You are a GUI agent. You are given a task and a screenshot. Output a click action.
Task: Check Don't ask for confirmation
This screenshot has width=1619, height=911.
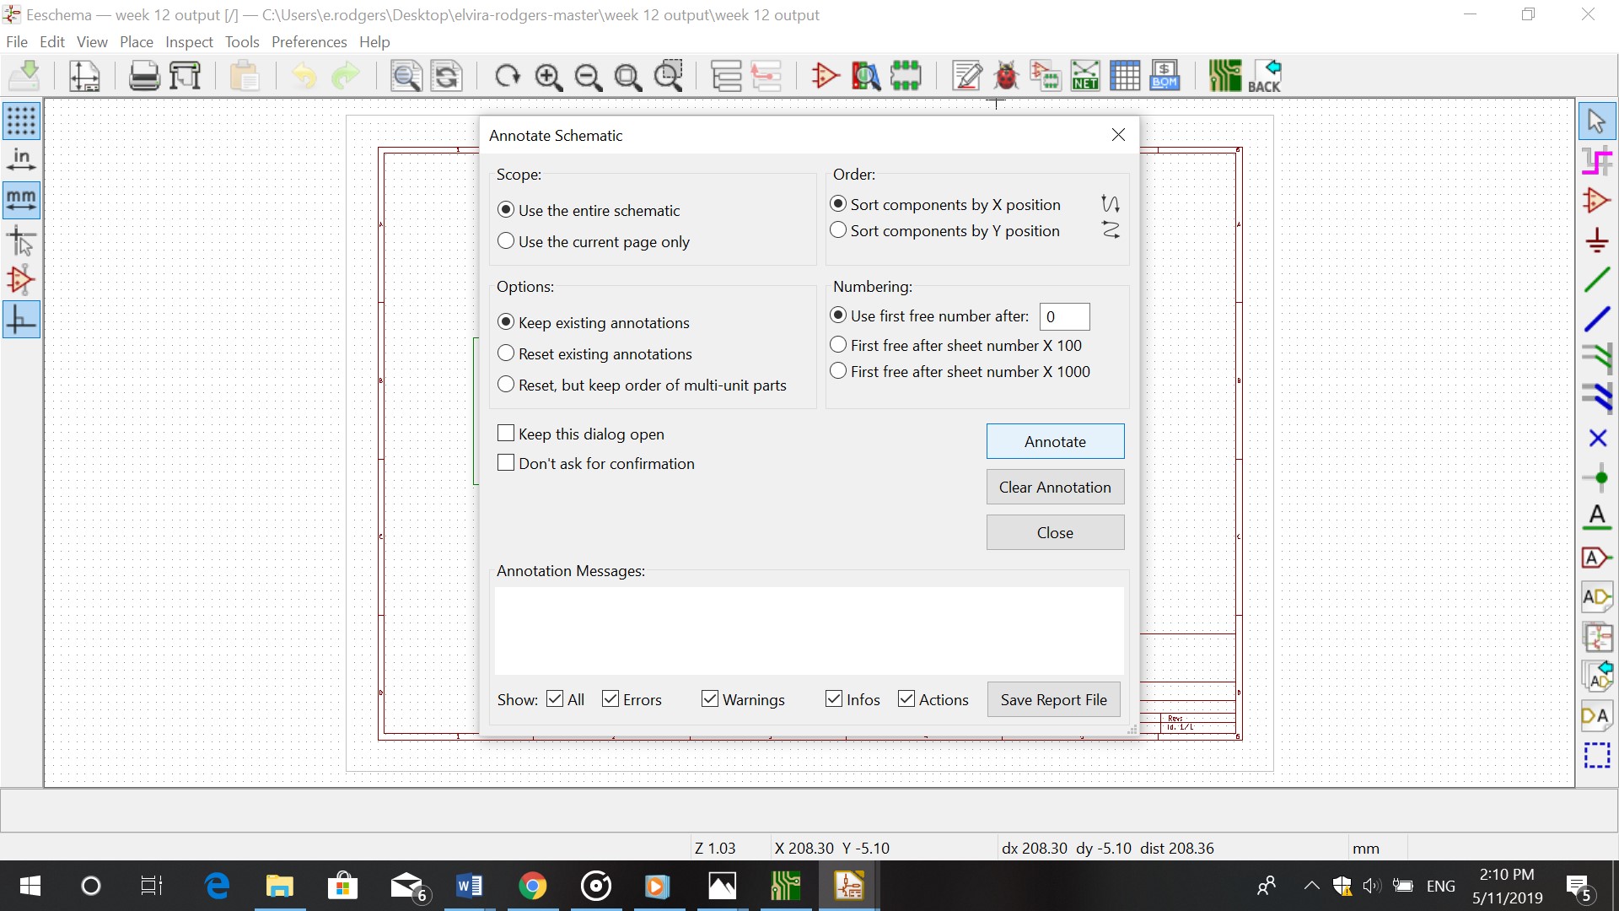(x=506, y=463)
